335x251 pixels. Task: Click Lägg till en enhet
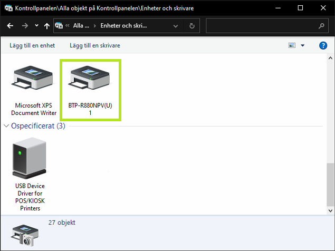[x=32, y=46]
